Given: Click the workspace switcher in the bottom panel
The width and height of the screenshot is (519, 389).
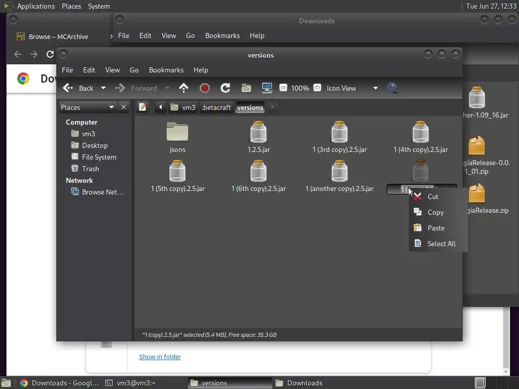Looking at the screenshot, I should (x=480, y=383).
